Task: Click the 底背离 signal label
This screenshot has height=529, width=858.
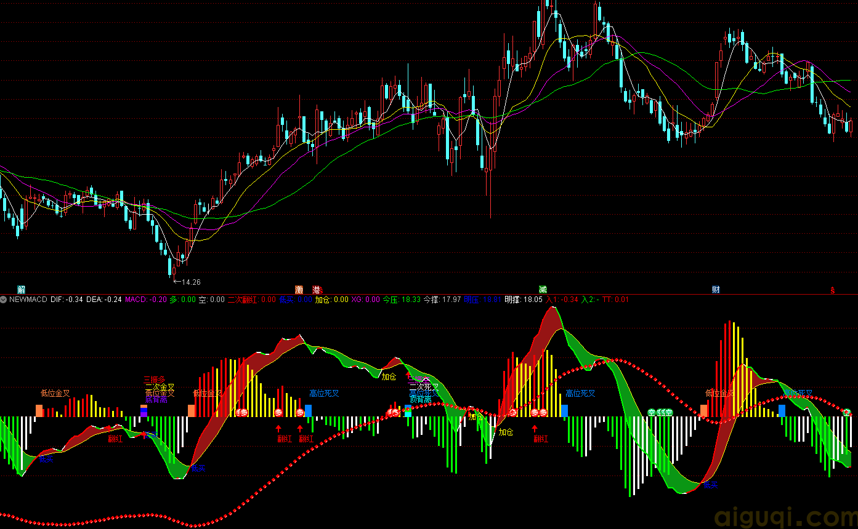Action: 156,400
